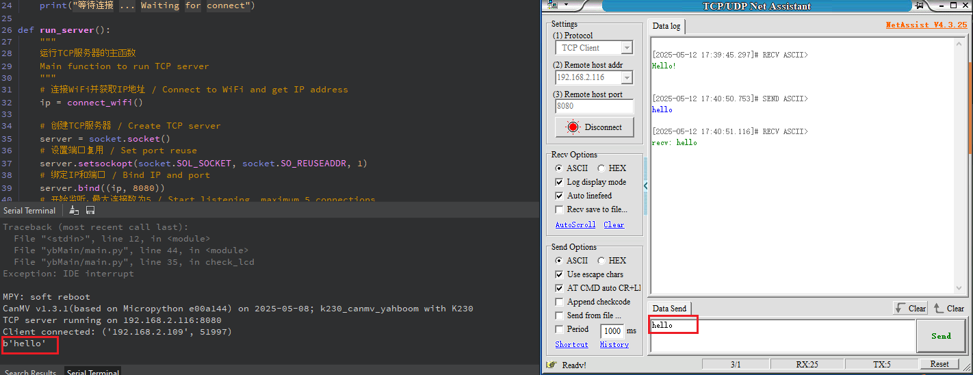Viewport: 973px width, 375px height.
Task: Select HEX in Recv Options
Action: pos(601,168)
